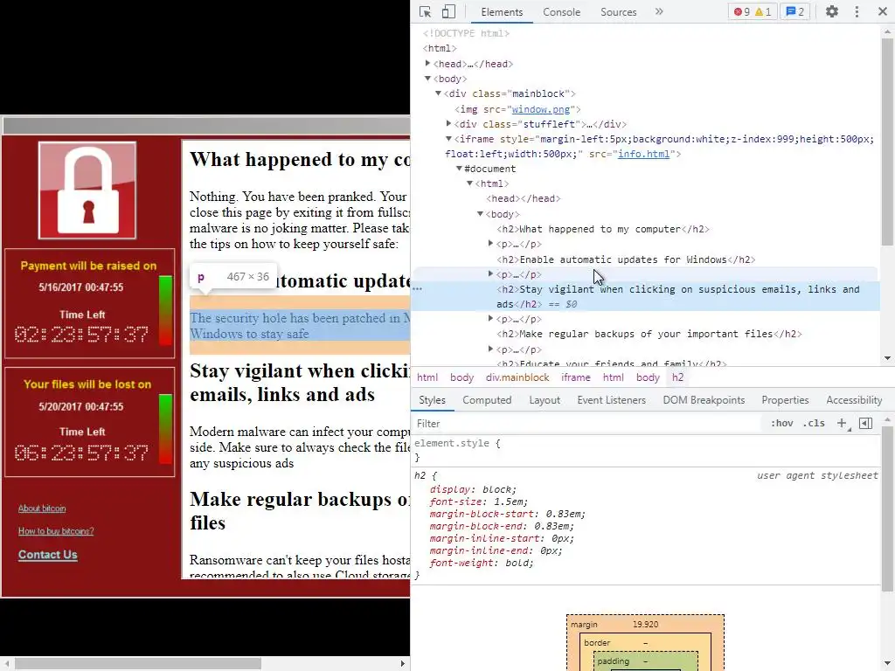
Task: Click the ellipsis beside the selected h2 node
Action: 417,289
